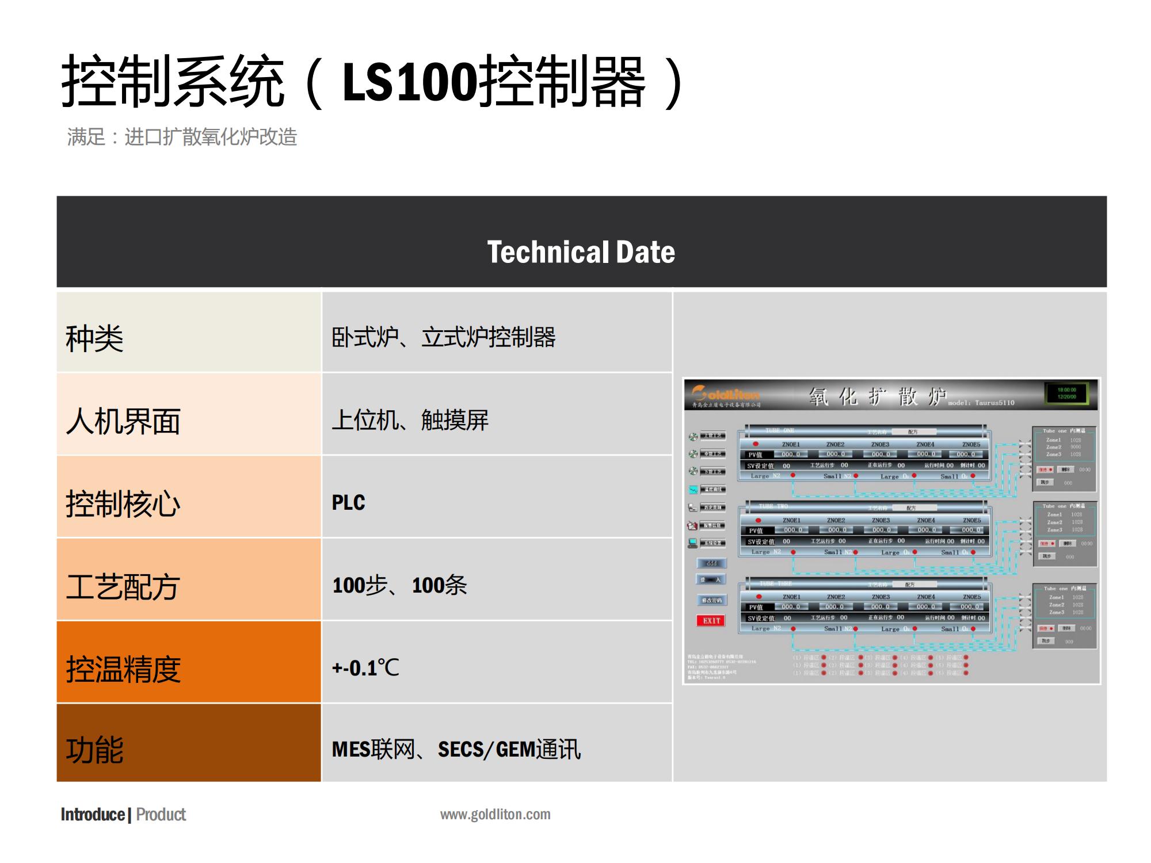The width and height of the screenshot is (1151, 863).
Task: Click TUBE TWO ZNOE2 PV value 000.0
Action: coord(837,530)
